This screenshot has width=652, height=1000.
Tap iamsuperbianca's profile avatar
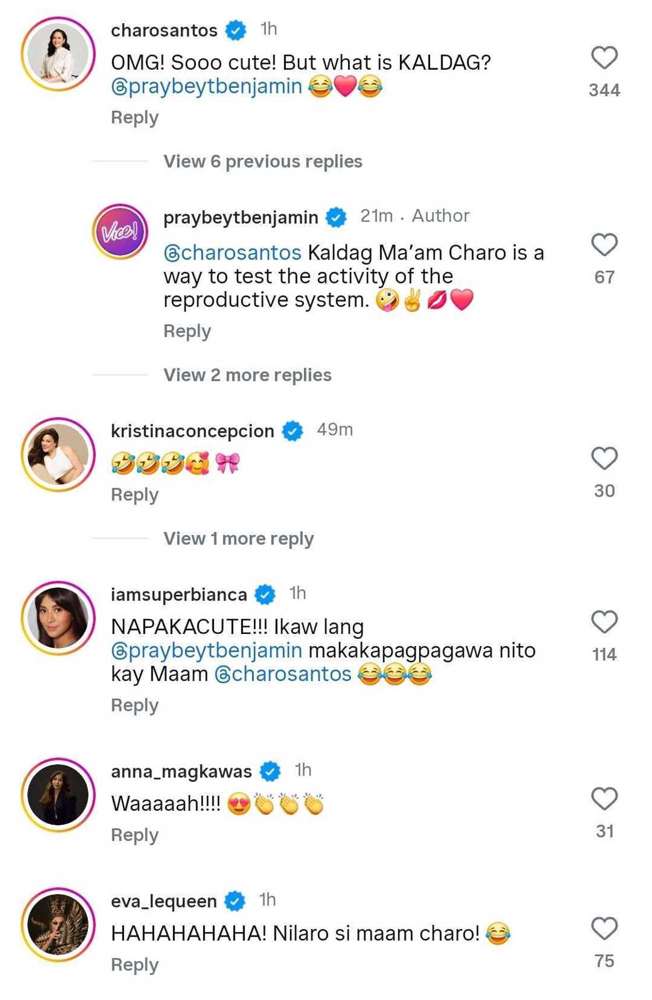pos(58,618)
